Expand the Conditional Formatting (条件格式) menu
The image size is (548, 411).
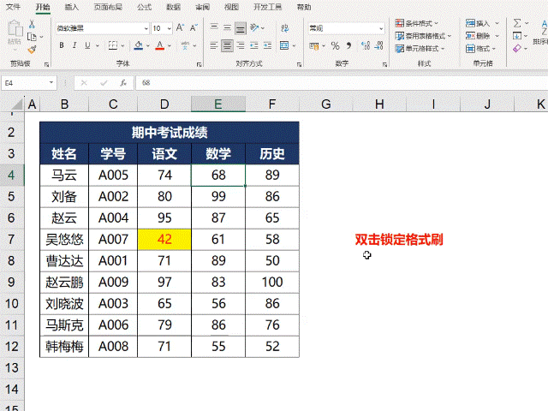pyautogui.click(x=417, y=23)
